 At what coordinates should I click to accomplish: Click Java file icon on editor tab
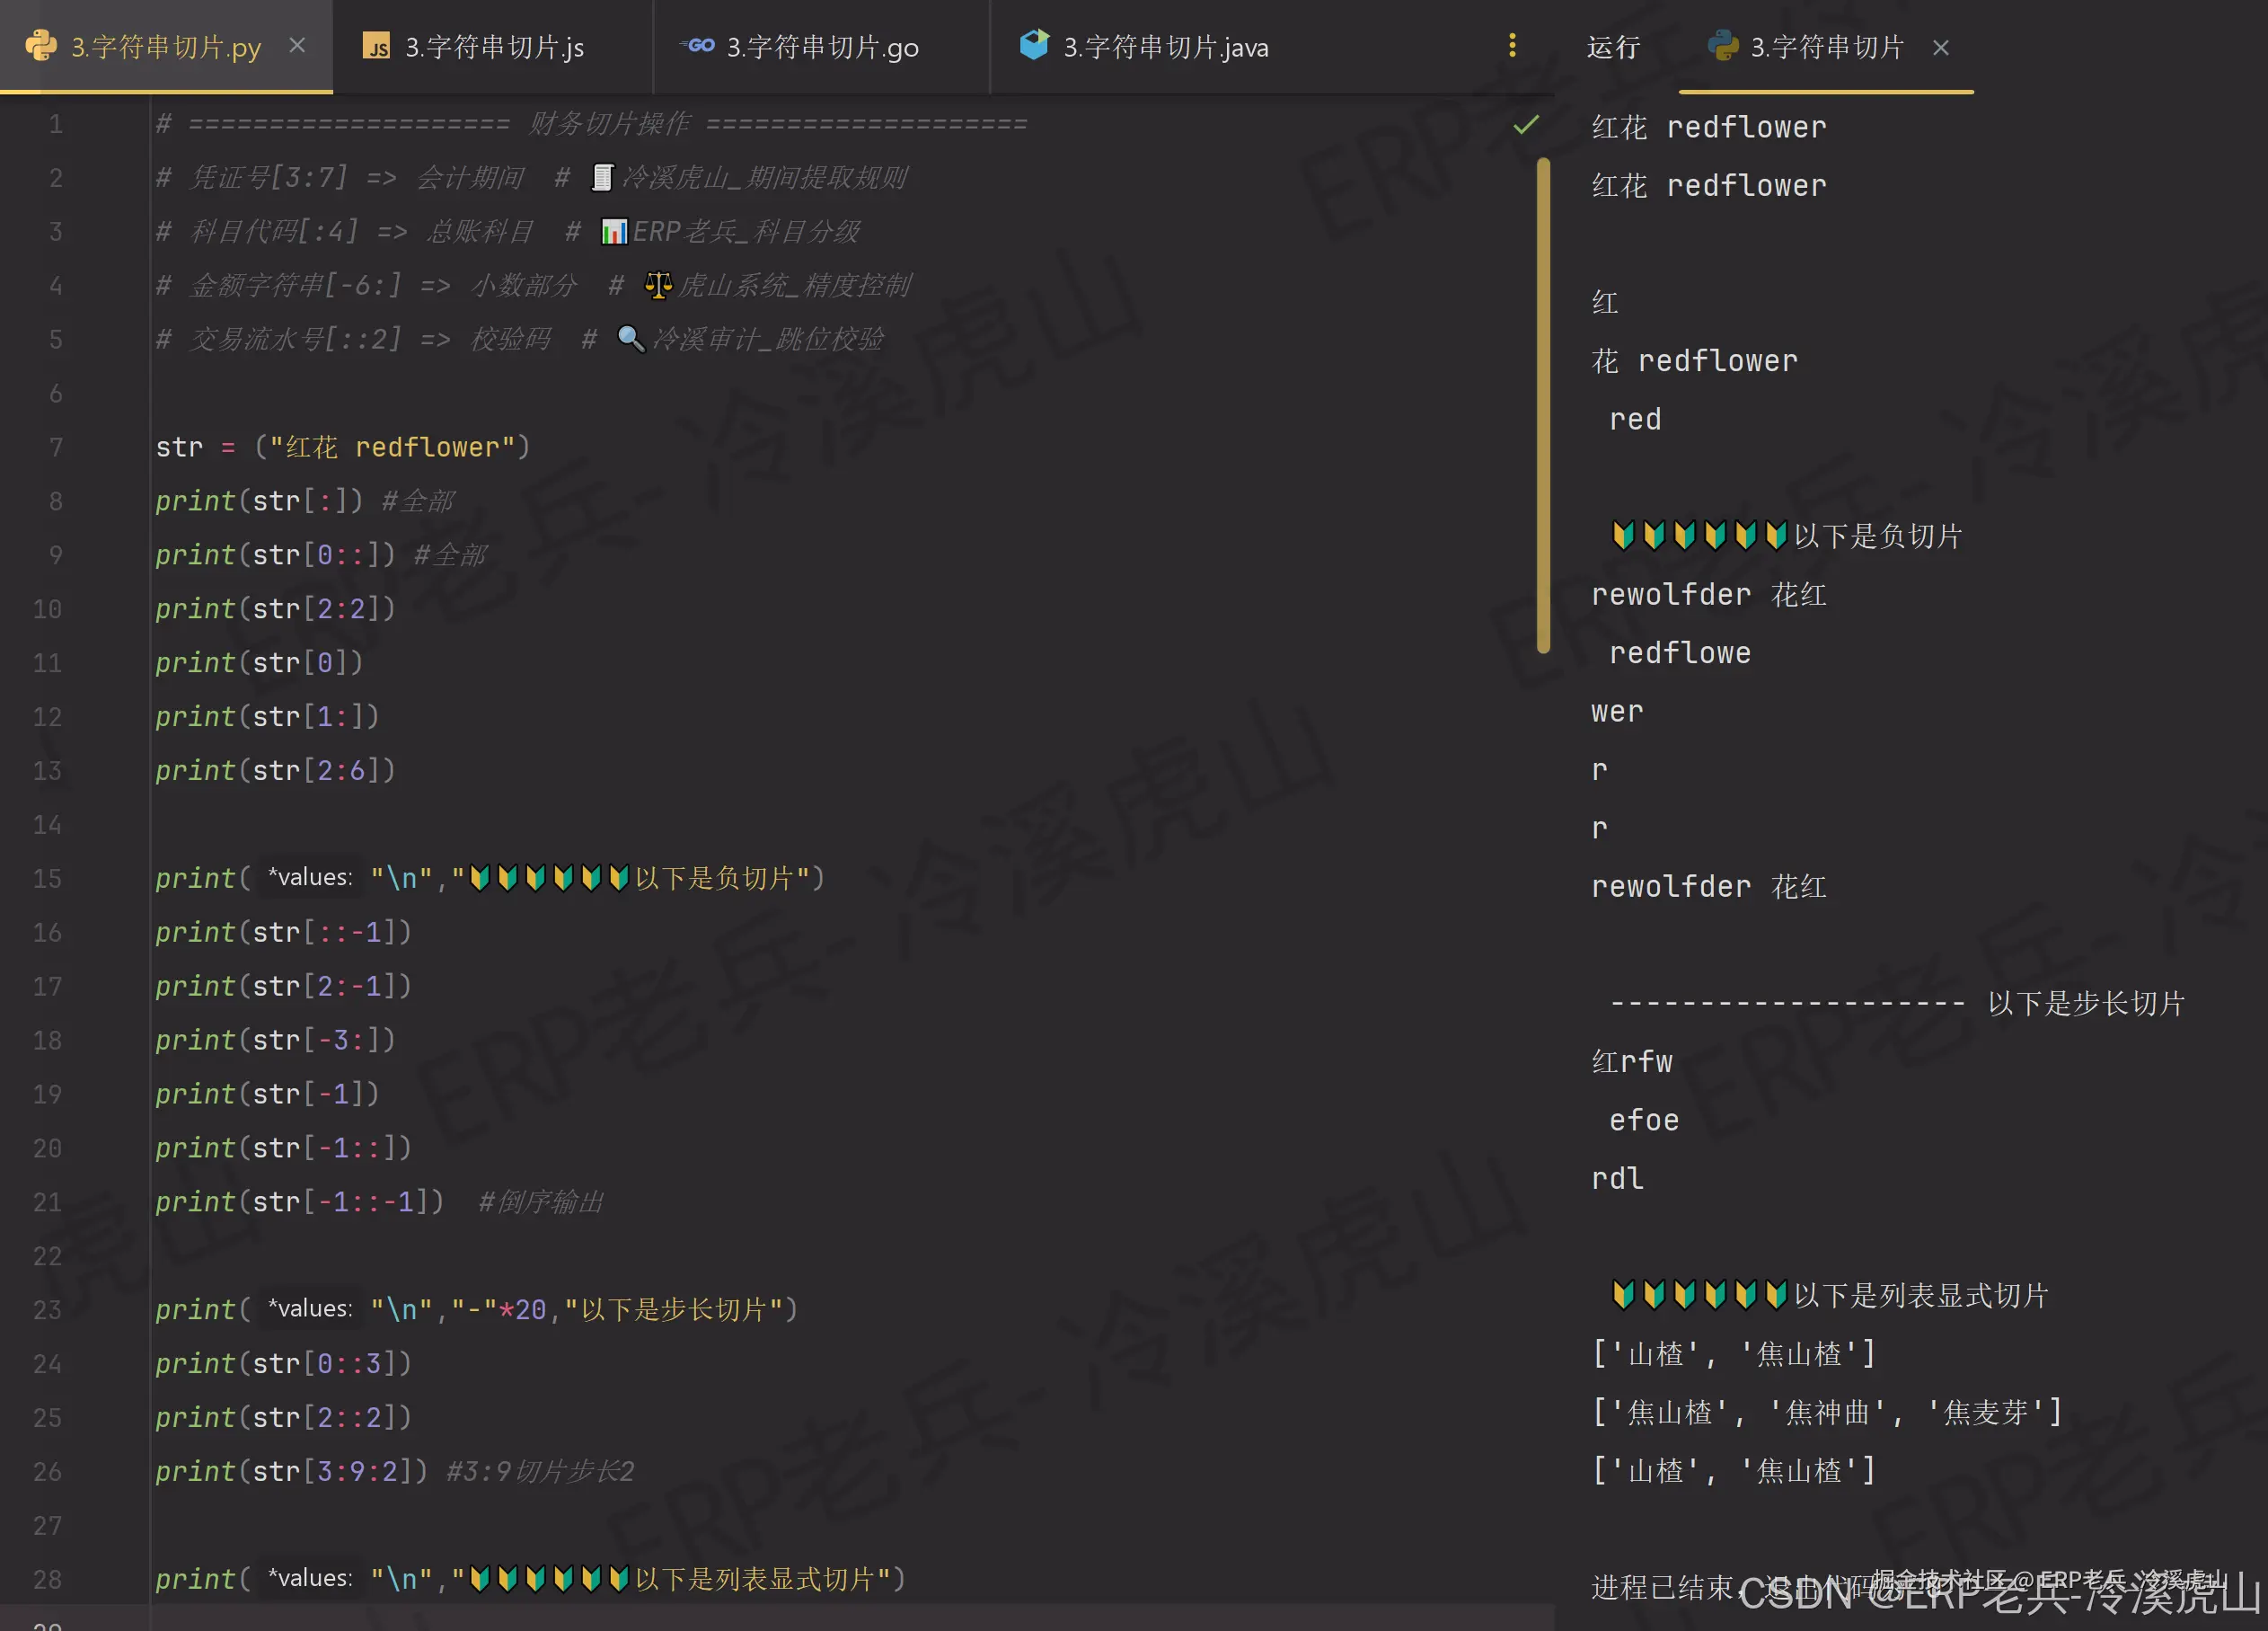tap(1034, 44)
